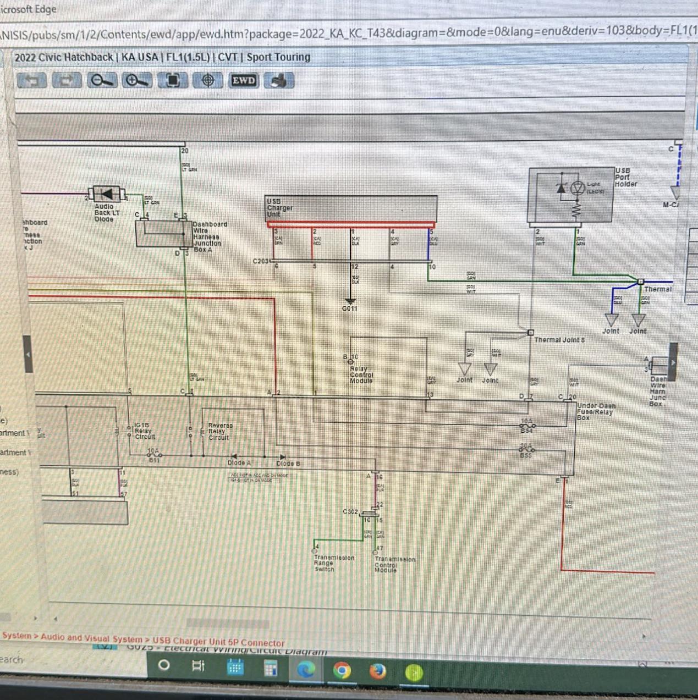Click the undo/back arrow toolbar button
The image size is (698, 700).
pyautogui.click(x=31, y=81)
